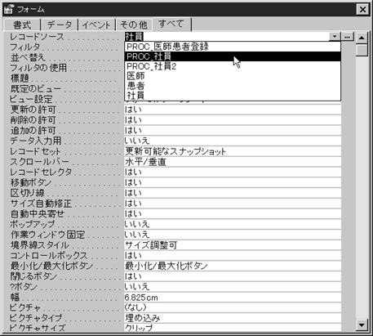Click the 幅 field showing 6.825cm
This screenshot has width=373, height=336.
[233, 298]
